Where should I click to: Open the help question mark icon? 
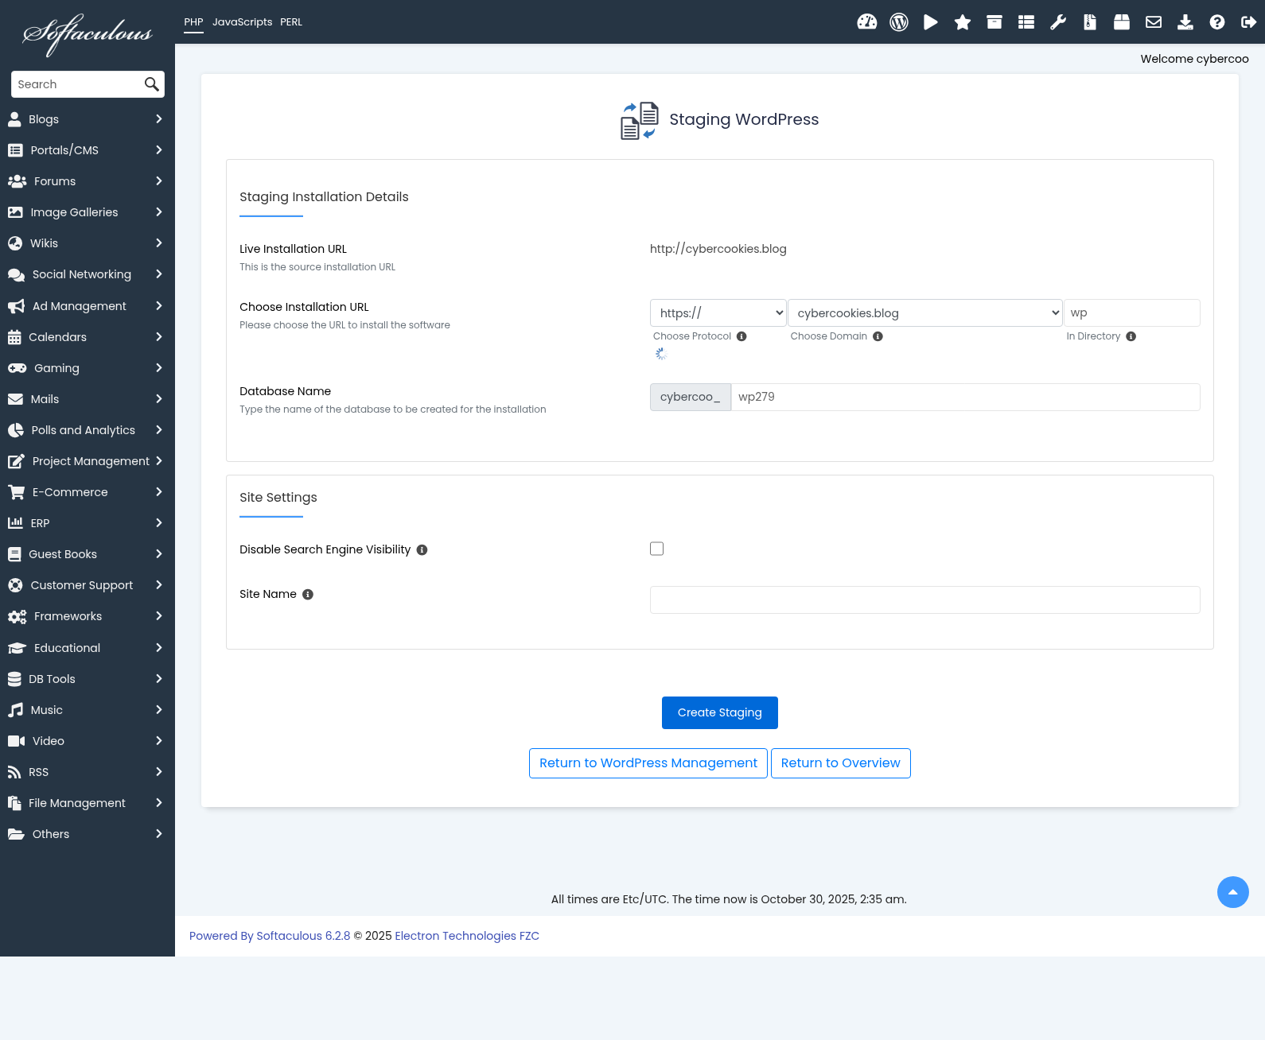[1217, 22]
